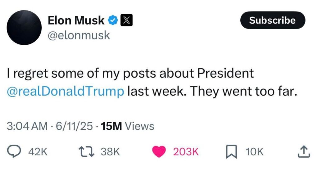Click the @elonmusk handle
Image resolution: width=318 pixels, height=172 pixels.
(x=79, y=35)
